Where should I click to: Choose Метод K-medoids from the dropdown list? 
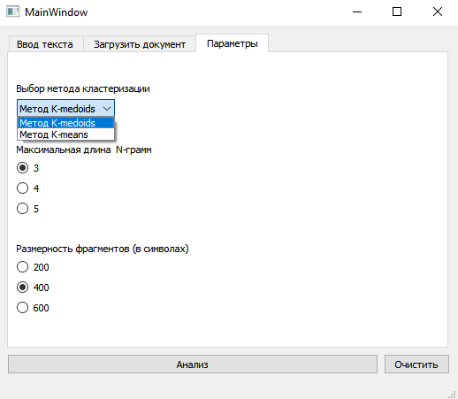(x=65, y=123)
